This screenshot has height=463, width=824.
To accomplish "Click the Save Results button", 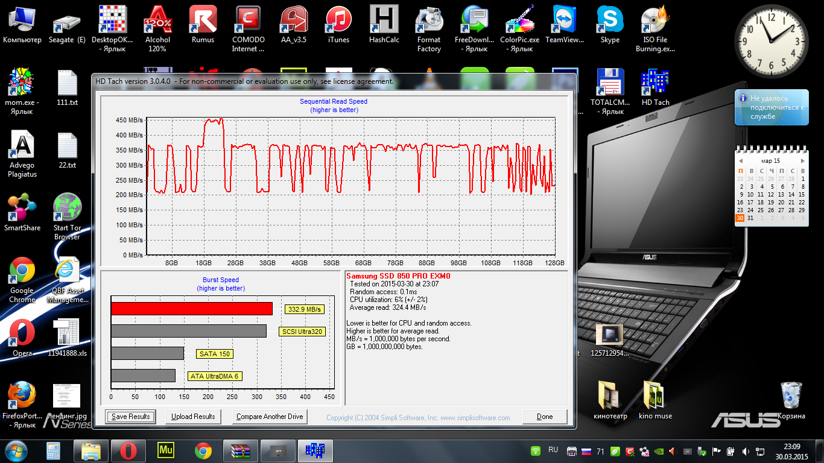I will pyautogui.click(x=131, y=417).
